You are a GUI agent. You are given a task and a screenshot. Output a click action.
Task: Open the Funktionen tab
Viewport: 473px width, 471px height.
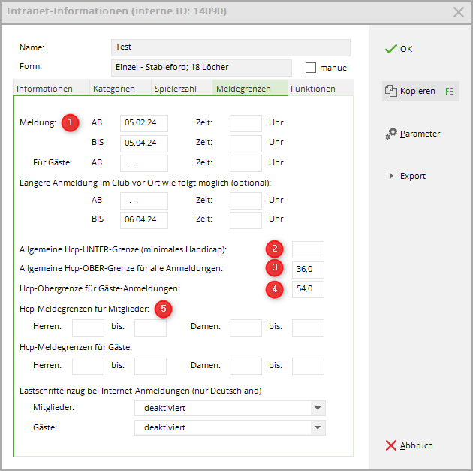click(x=313, y=89)
